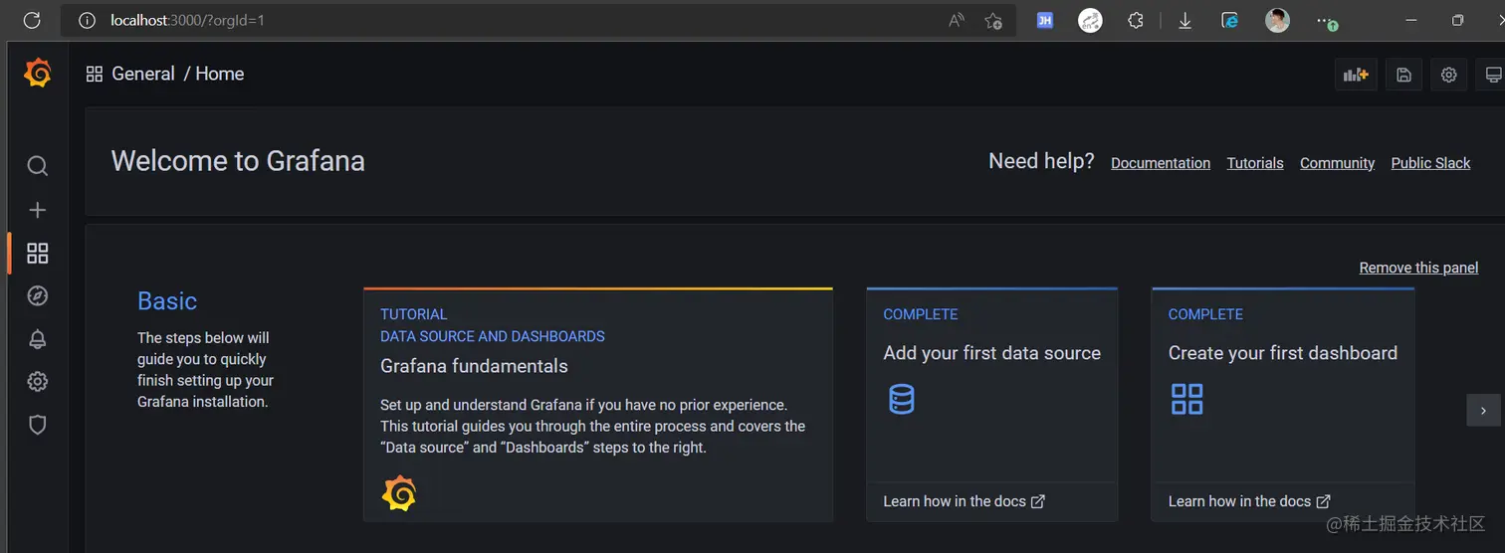1505x553 pixels.
Task: Show next setup cards with right chevron
Action: coord(1483,410)
